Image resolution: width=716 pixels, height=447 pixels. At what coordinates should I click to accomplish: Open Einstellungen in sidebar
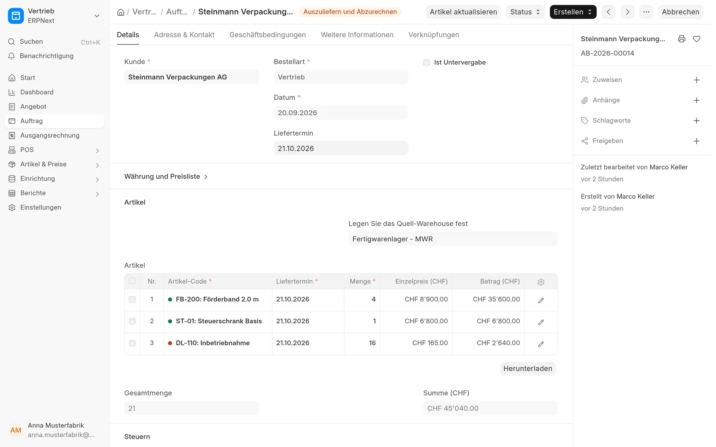(54, 207)
